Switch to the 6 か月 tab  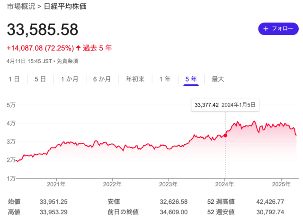(x=102, y=79)
